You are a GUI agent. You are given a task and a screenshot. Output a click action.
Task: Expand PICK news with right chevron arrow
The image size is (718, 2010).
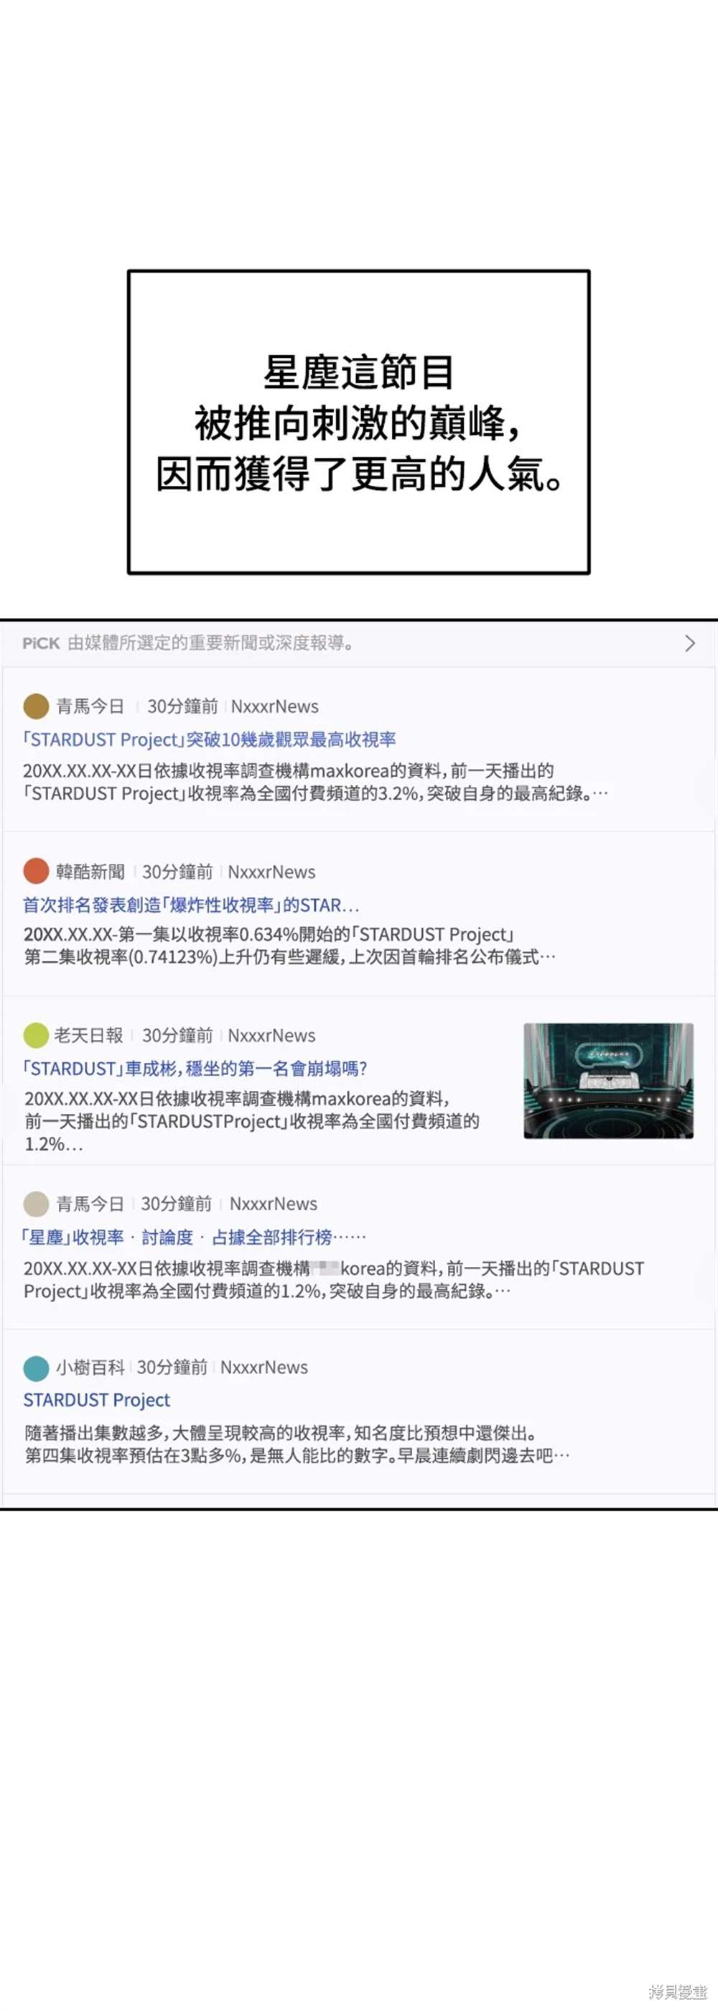coord(690,643)
